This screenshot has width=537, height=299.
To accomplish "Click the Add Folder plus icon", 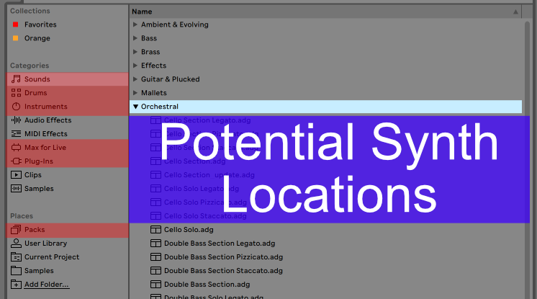I will click(x=16, y=285).
